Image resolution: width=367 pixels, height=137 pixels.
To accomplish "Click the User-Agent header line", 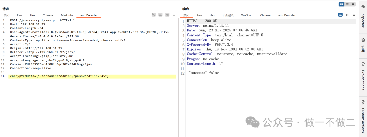I will pyautogui.click(x=89, y=34).
